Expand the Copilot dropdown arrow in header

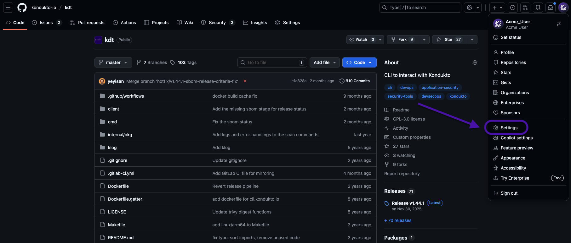click(478, 8)
